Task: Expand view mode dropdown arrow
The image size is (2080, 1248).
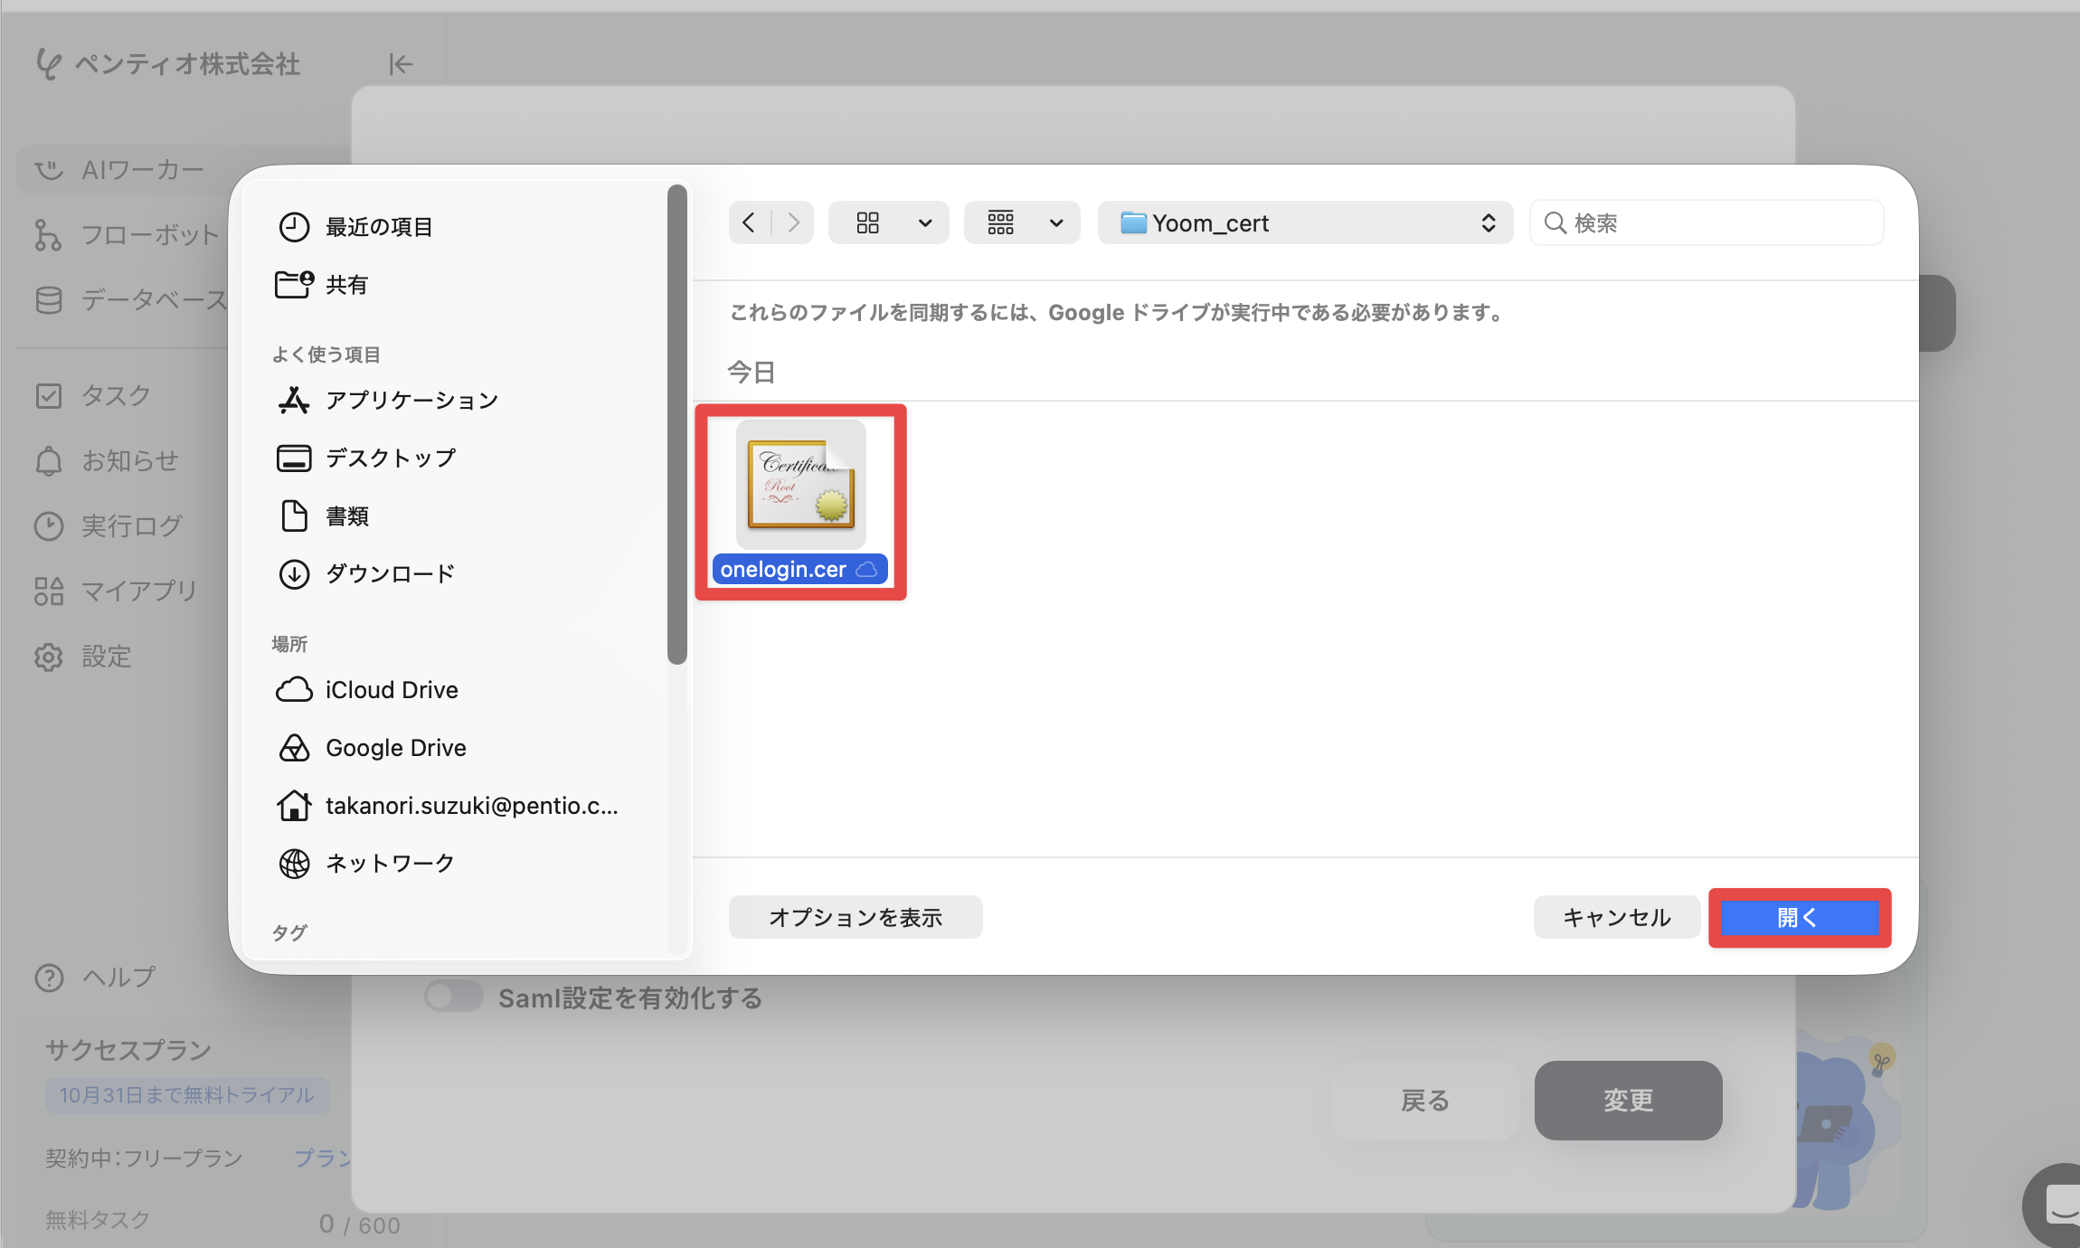Action: coord(925,223)
